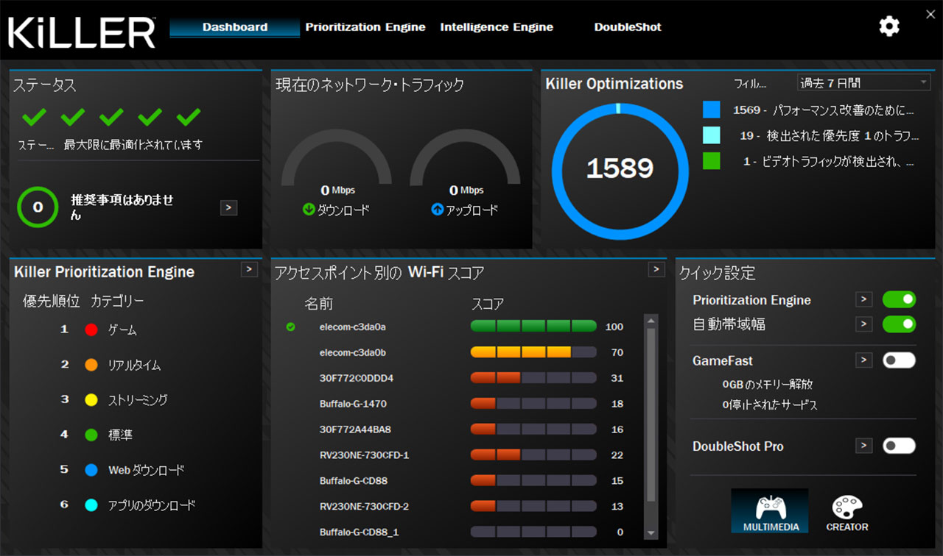
Task: Click the cyan アプリのダウンロード category dot
Action: (91, 505)
